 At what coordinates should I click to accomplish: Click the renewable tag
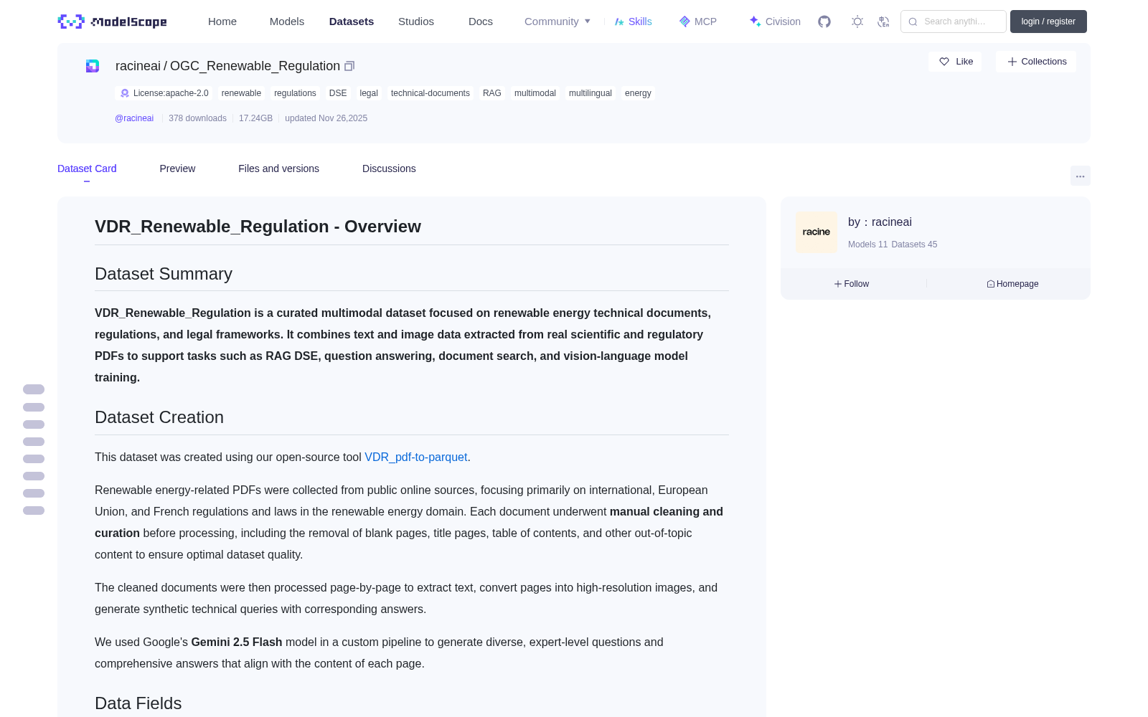241,93
